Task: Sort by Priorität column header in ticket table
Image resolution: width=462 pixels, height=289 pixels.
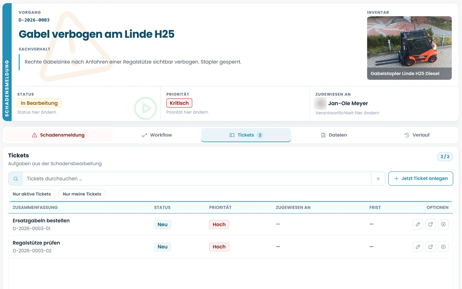Action: (x=220, y=207)
